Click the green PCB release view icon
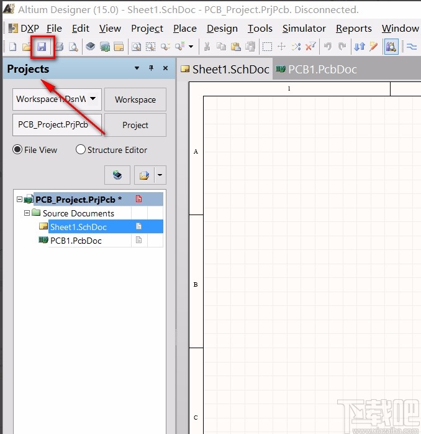The height and width of the screenshot is (434, 421). tap(105, 47)
